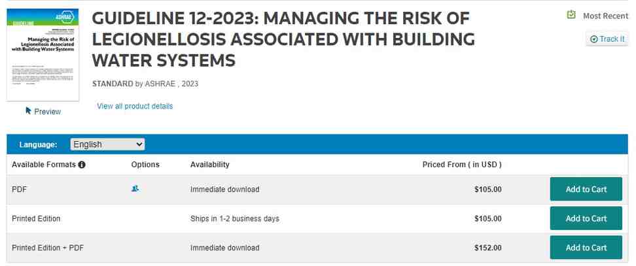Image resolution: width=636 pixels, height=266 pixels.
Task: Add the PDF format to cart
Action: click(x=586, y=190)
